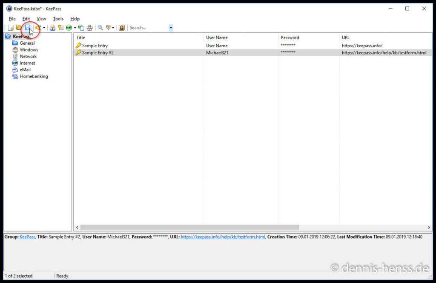Click the Find magnifier icon
The width and height of the screenshot is (436, 283).
point(100,28)
